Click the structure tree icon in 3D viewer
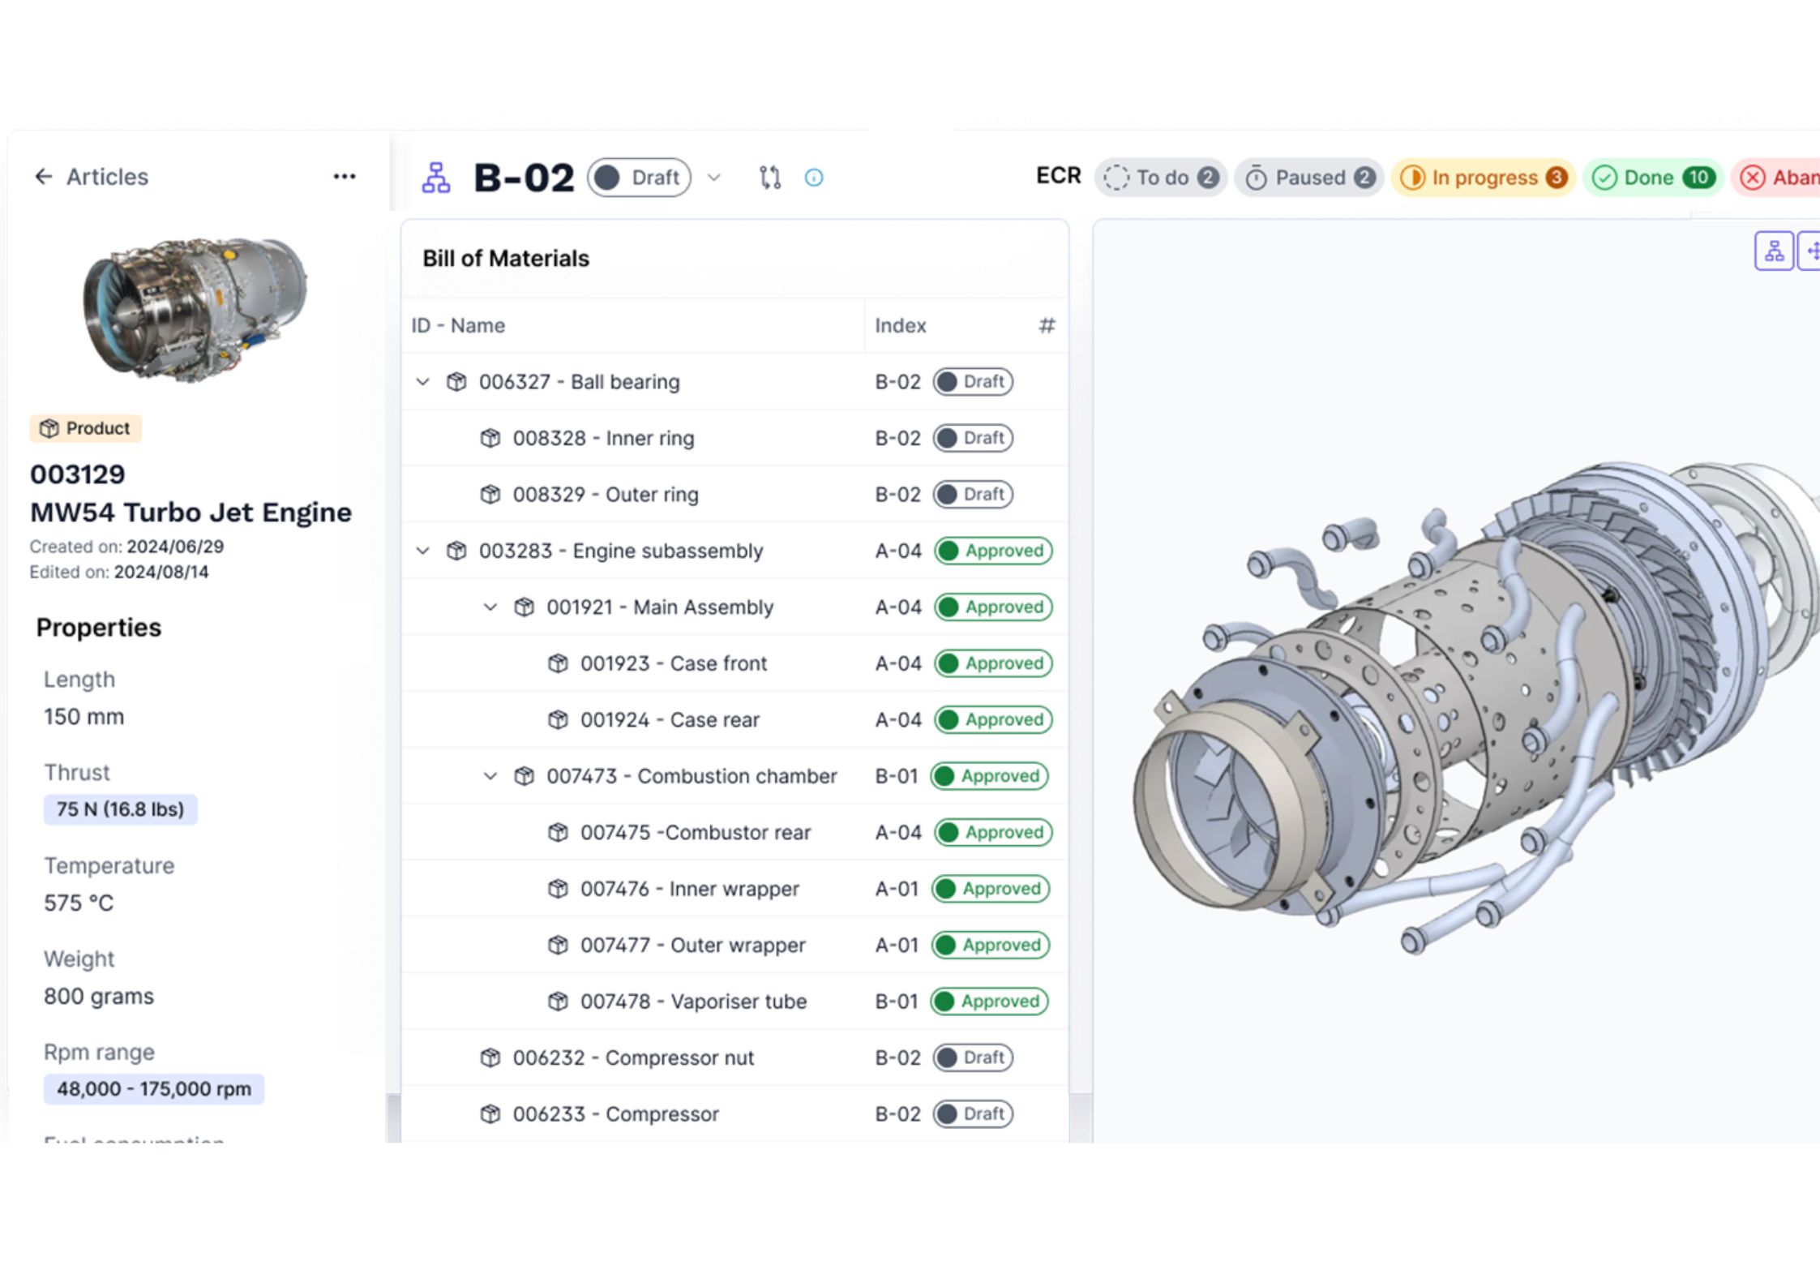Viewport: 1820px width, 1287px height. click(1774, 251)
